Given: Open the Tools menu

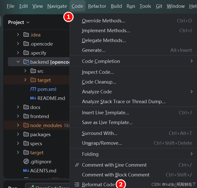Looking at the screenshot, I should (145, 6).
